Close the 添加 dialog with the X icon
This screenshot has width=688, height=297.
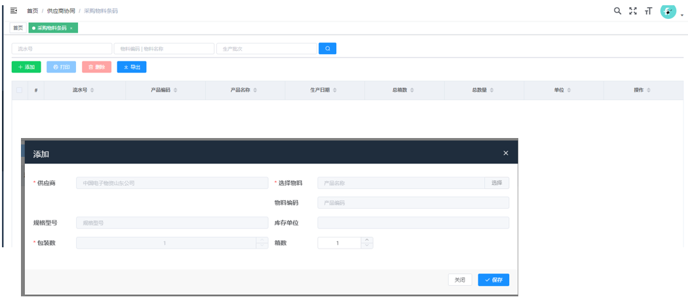505,153
